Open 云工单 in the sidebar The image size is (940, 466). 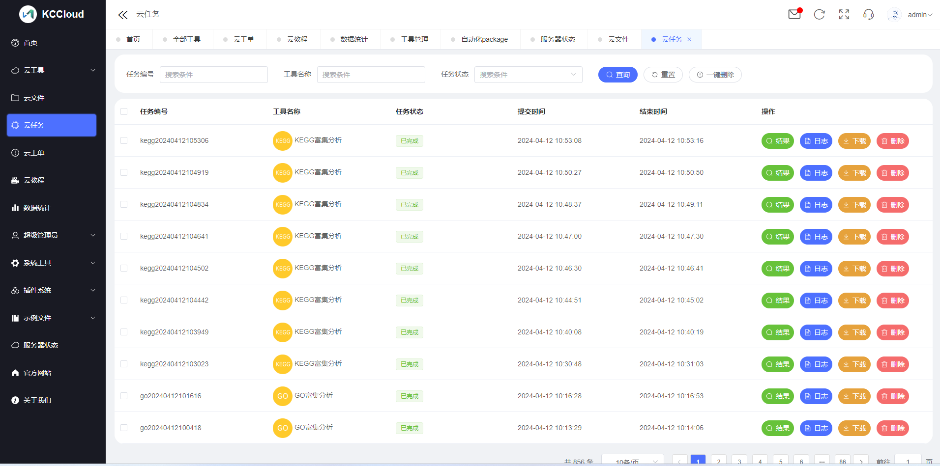pyautogui.click(x=52, y=153)
